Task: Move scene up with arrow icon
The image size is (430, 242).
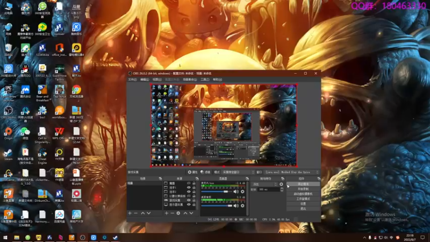Action: pos(142,213)
